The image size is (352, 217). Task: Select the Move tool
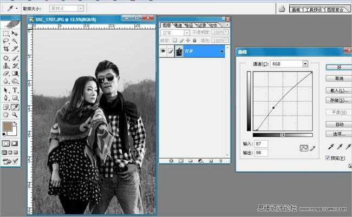pyautogui.click(x=15, y=34)
